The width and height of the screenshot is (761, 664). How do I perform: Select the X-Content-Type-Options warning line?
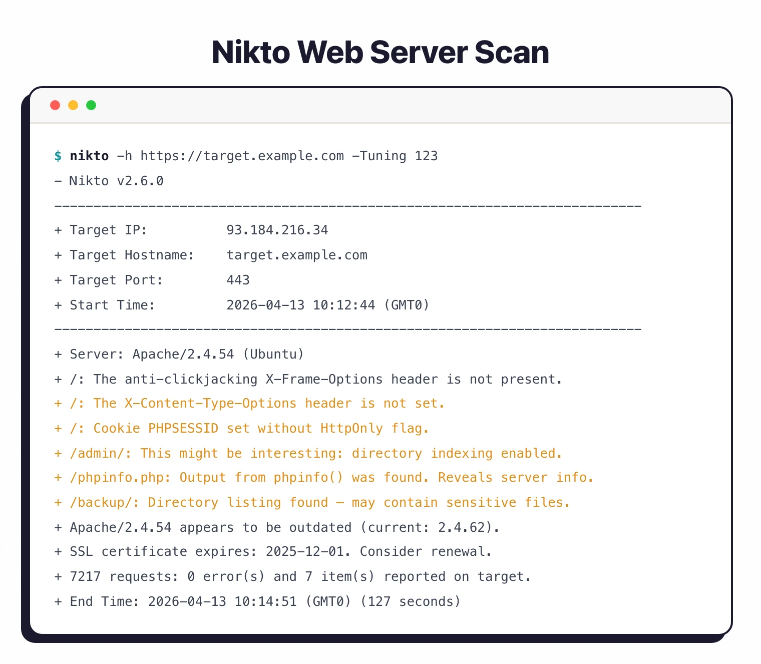249,403
